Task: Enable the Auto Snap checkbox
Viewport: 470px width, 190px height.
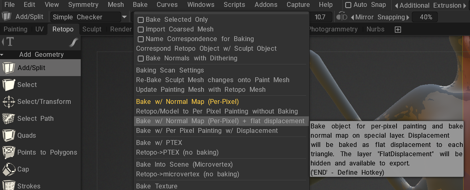Action: [348, 5]
